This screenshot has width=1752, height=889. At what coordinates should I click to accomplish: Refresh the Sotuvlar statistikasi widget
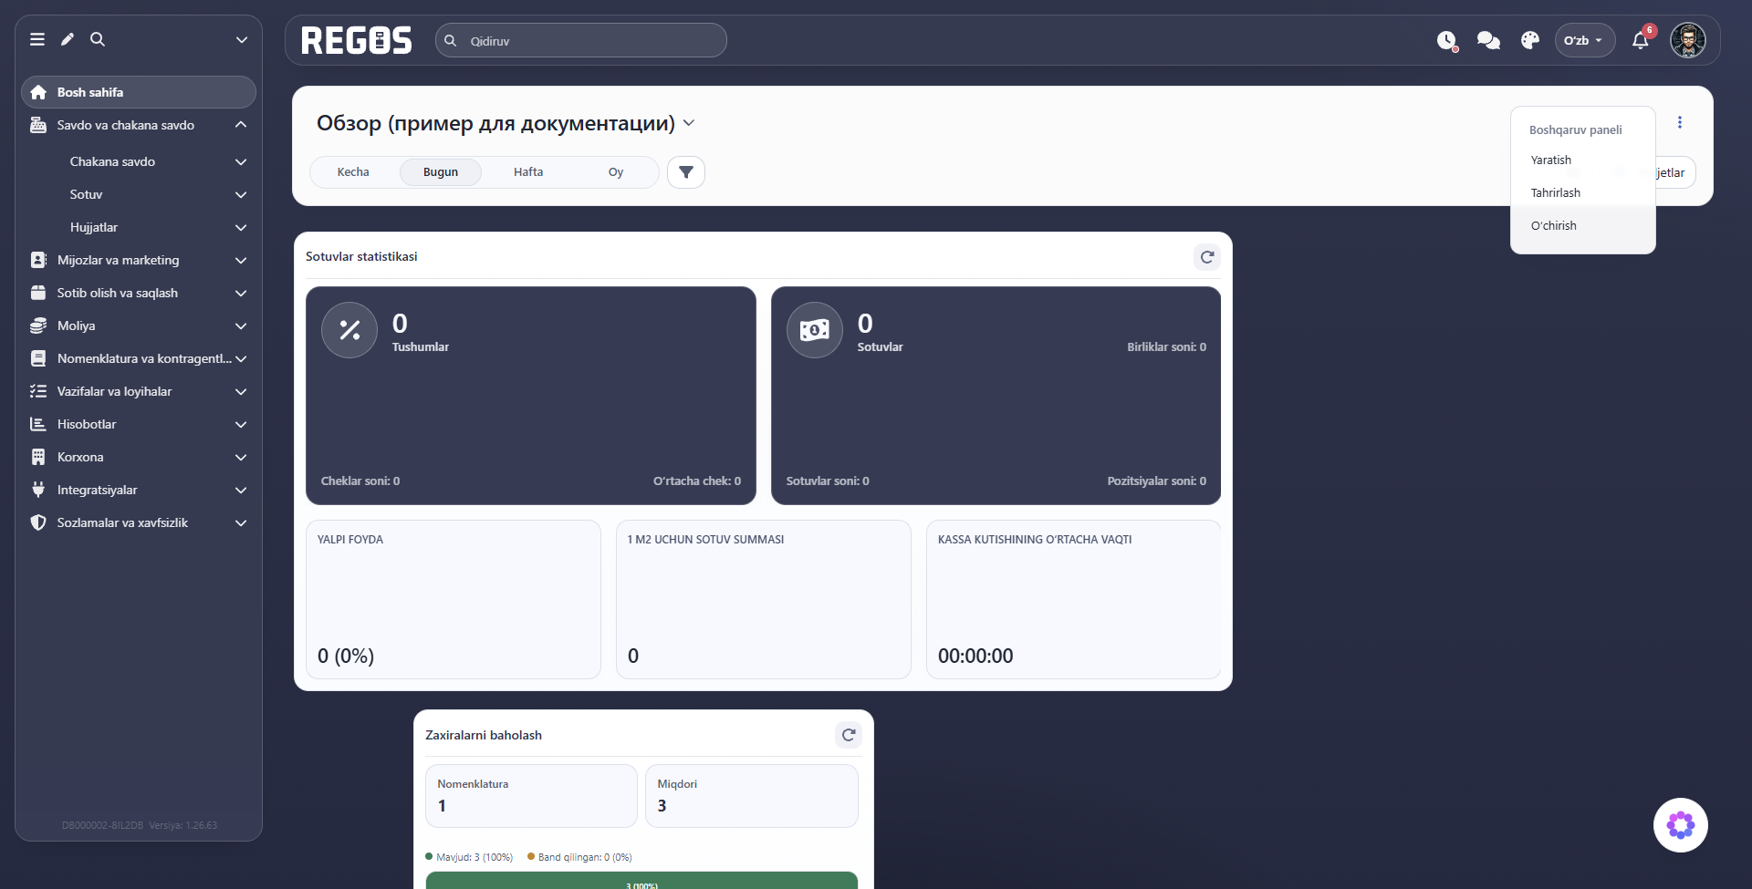click(1207, 257)
